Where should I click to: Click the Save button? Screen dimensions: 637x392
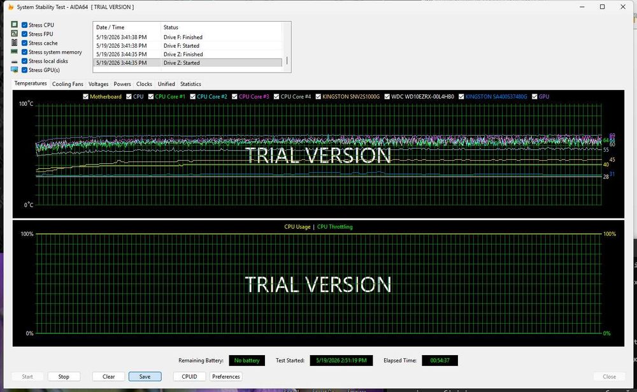(x=145, y=377)
